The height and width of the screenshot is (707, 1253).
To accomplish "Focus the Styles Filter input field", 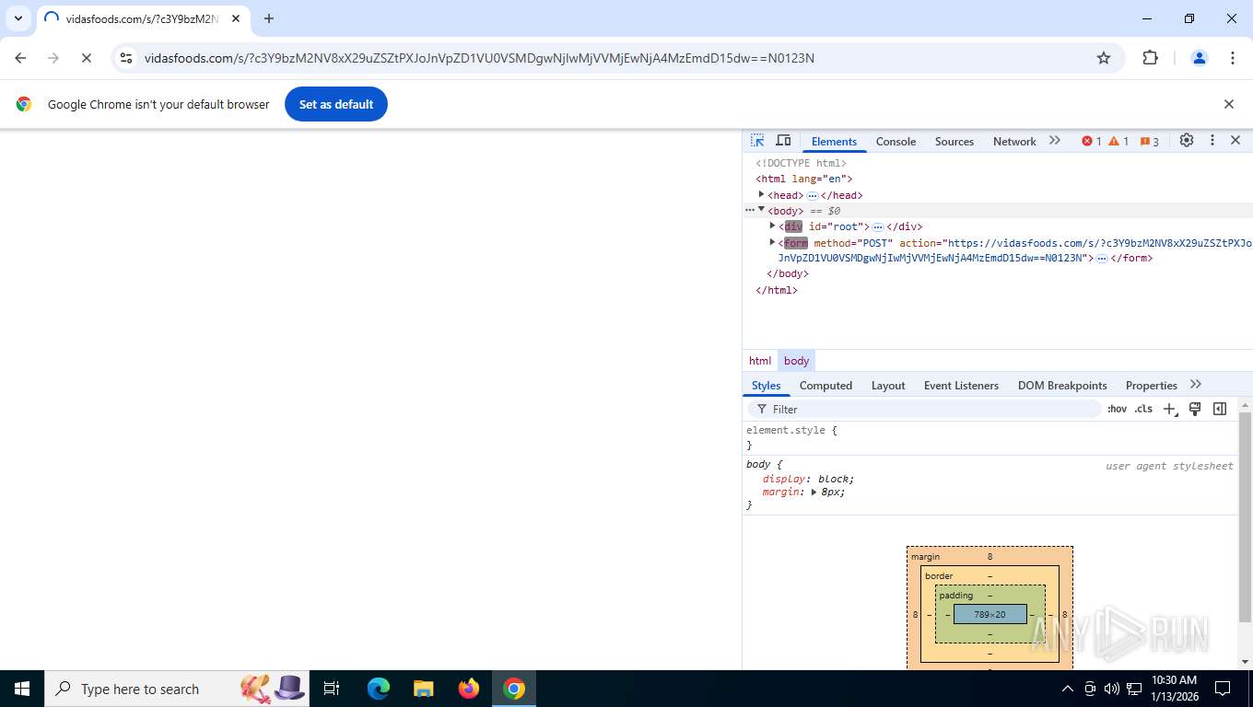I will point(925,409).
